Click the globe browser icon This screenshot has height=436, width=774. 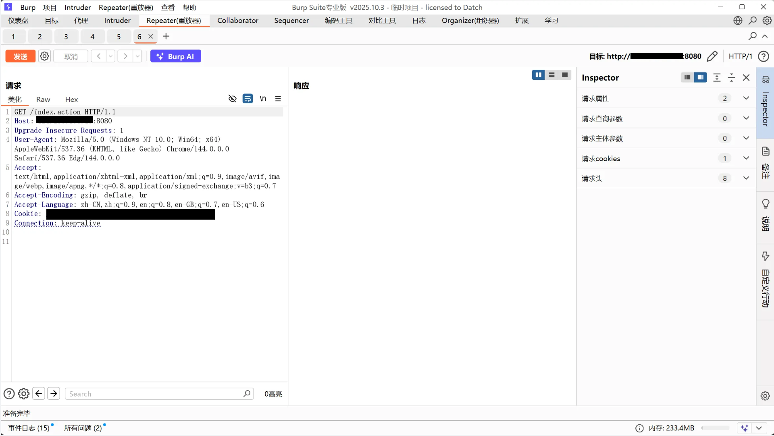click(x=738, y=21)
